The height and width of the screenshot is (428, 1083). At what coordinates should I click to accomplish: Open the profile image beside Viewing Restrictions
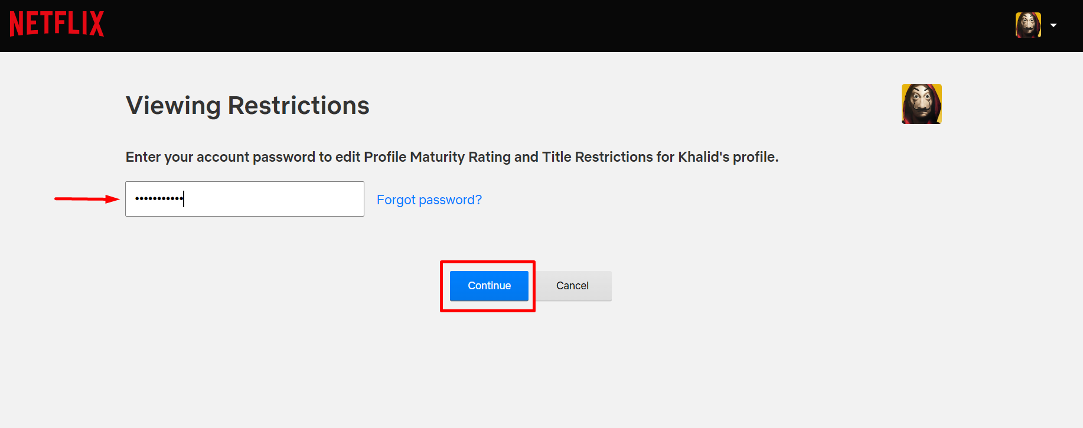coord(921,104)
